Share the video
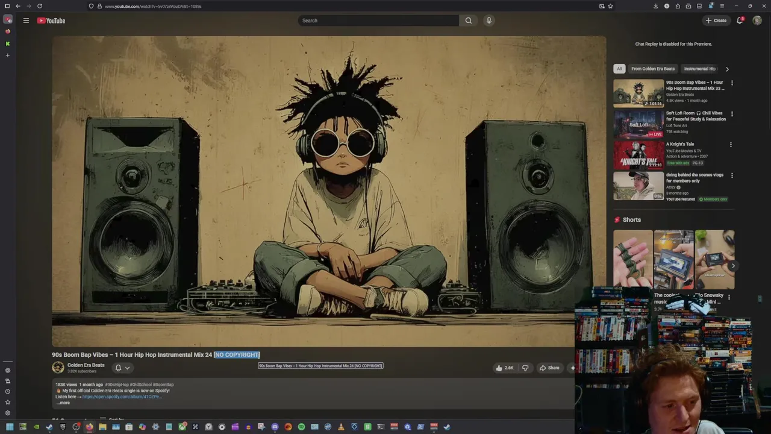The width and height of the screenshot is (771, 434). (x=549, y=368)
